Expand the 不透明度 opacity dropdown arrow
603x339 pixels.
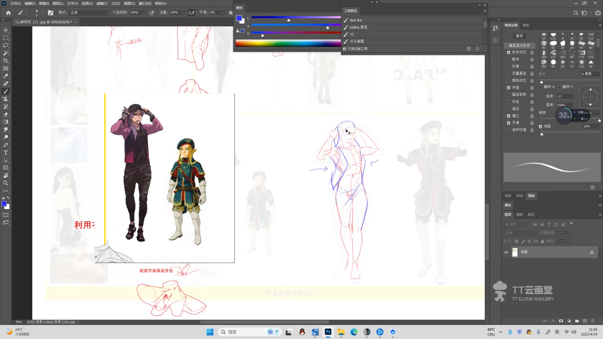[144, 13]
